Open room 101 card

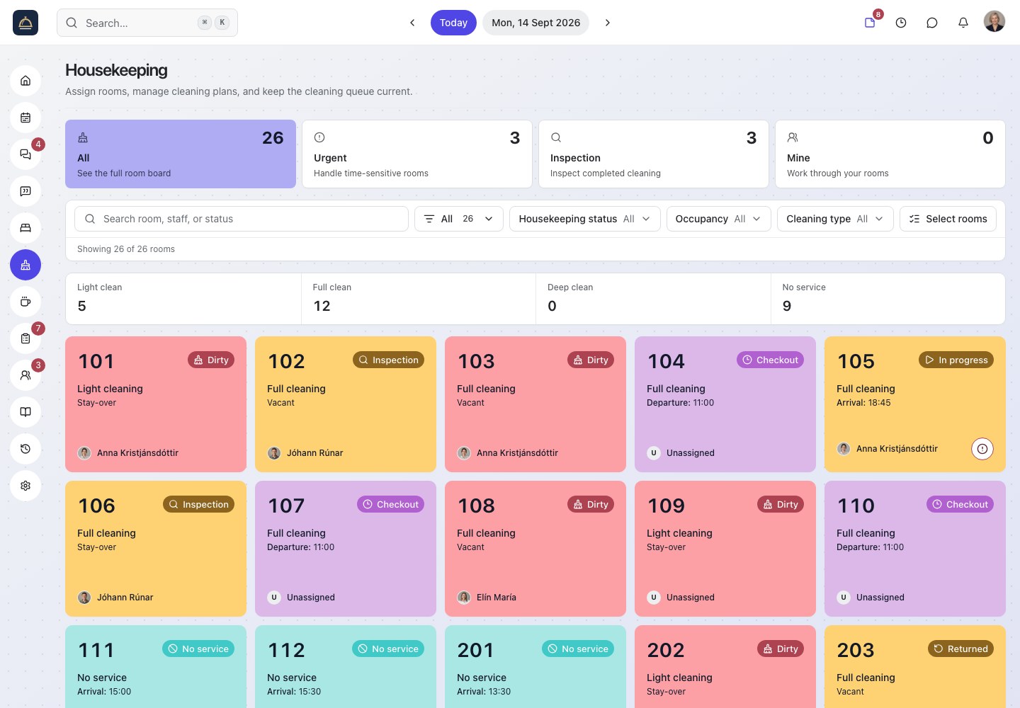pos(156,404)
